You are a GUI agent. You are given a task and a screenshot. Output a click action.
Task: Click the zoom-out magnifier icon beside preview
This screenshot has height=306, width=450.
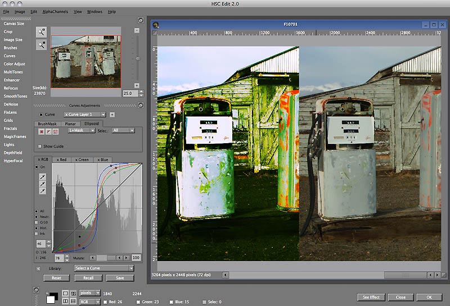[x=41, y=45]
